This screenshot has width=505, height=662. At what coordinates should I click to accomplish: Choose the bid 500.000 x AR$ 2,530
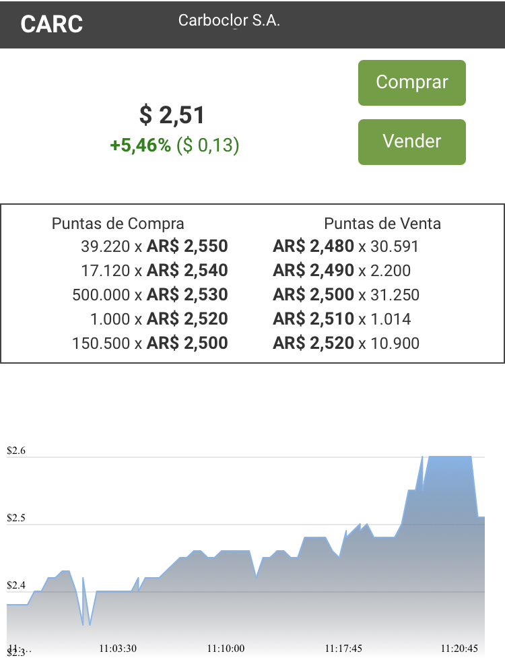coord(150,295)
